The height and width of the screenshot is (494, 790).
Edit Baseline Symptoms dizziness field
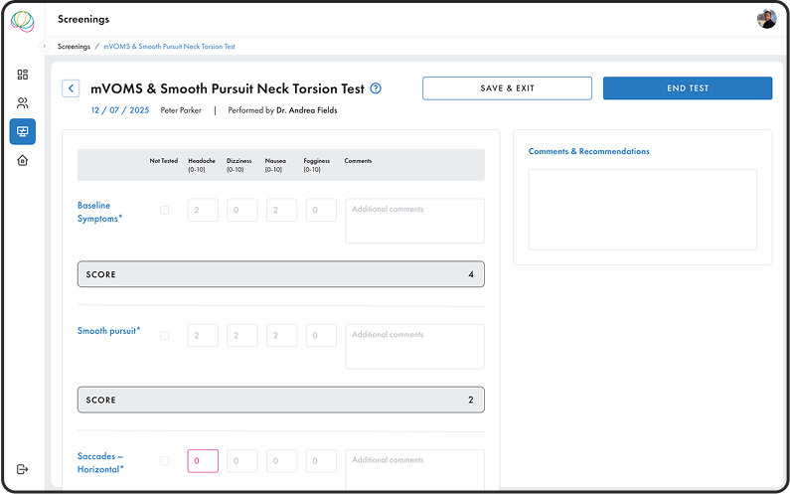pyautogui.click(x=241, y=210)
